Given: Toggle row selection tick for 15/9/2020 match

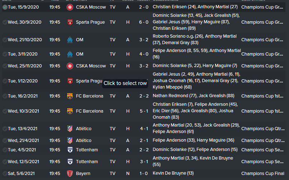Looking at the screenshot, I should point(5,7).
